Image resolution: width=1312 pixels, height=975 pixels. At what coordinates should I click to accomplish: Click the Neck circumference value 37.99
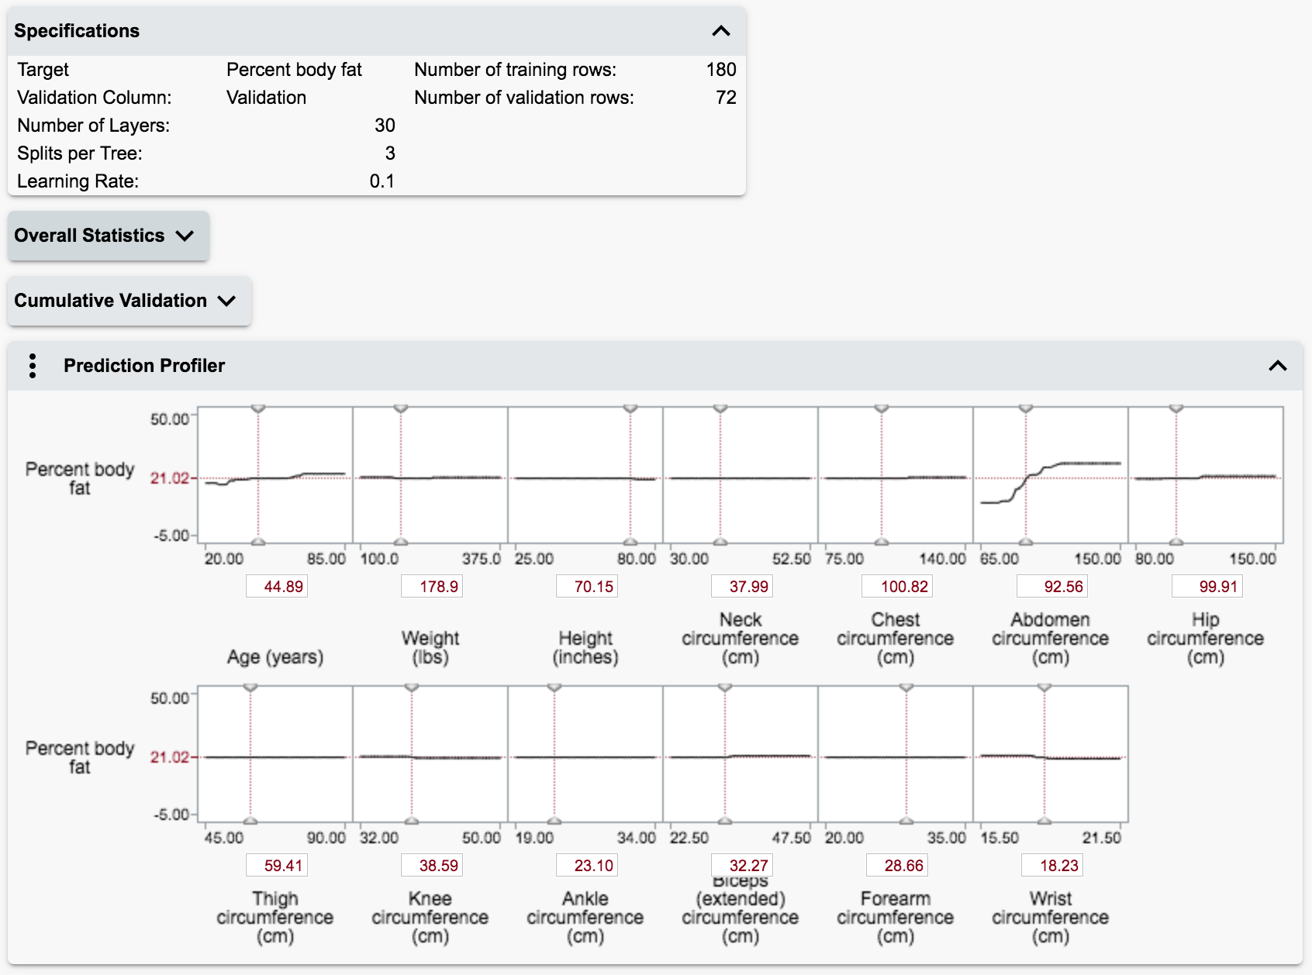tap(741, 587)
